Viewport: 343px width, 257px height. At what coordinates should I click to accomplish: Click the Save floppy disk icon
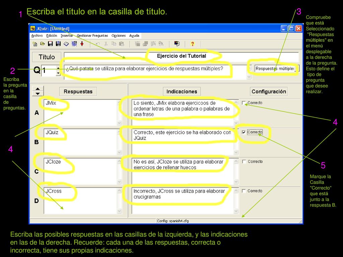(50, 44)
